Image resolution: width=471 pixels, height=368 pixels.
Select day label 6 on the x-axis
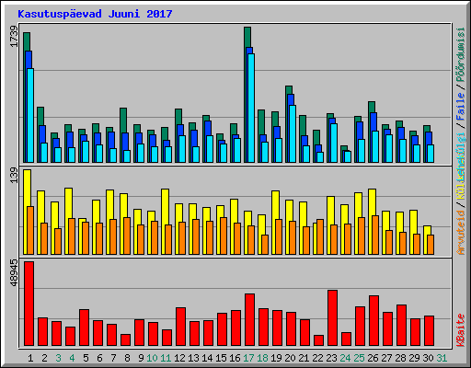[x=99, y=358]
